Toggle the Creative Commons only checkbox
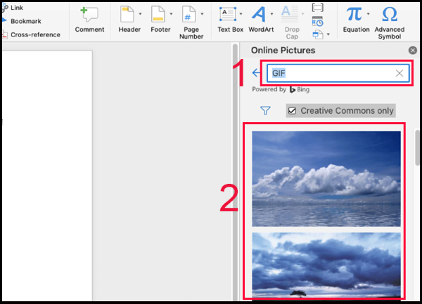This screenshot has height=304, width=422. tap(292, 110)
